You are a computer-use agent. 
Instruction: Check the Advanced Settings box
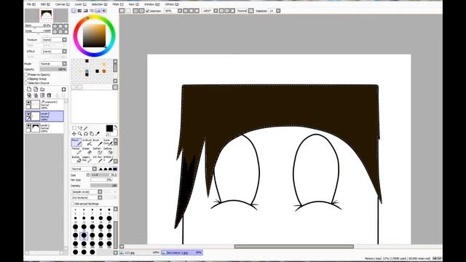[x=73, y=204]
